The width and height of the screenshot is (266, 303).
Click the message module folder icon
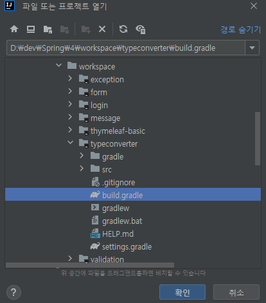click(x=84, y=118)
